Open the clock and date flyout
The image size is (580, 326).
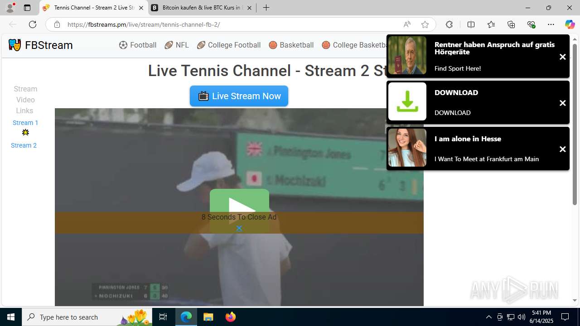(x=541, y=317)
